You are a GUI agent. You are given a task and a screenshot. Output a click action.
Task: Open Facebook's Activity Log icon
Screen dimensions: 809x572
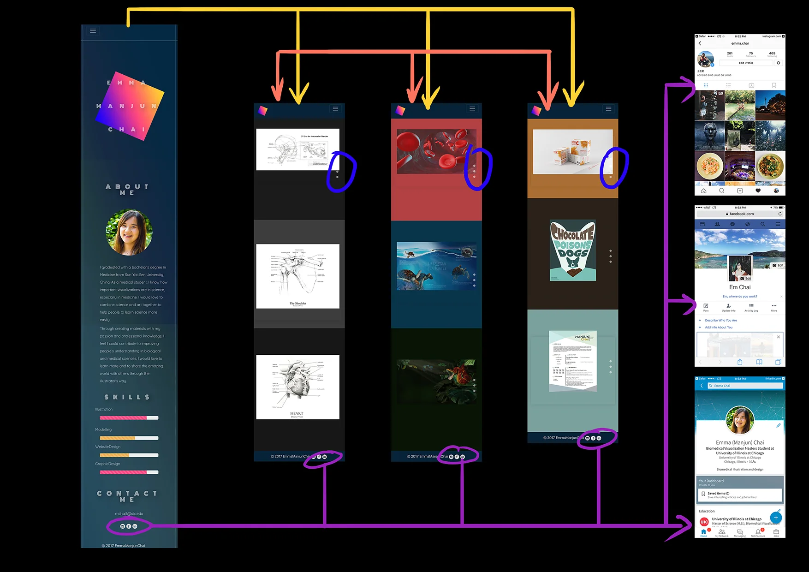tap(751, 306)
